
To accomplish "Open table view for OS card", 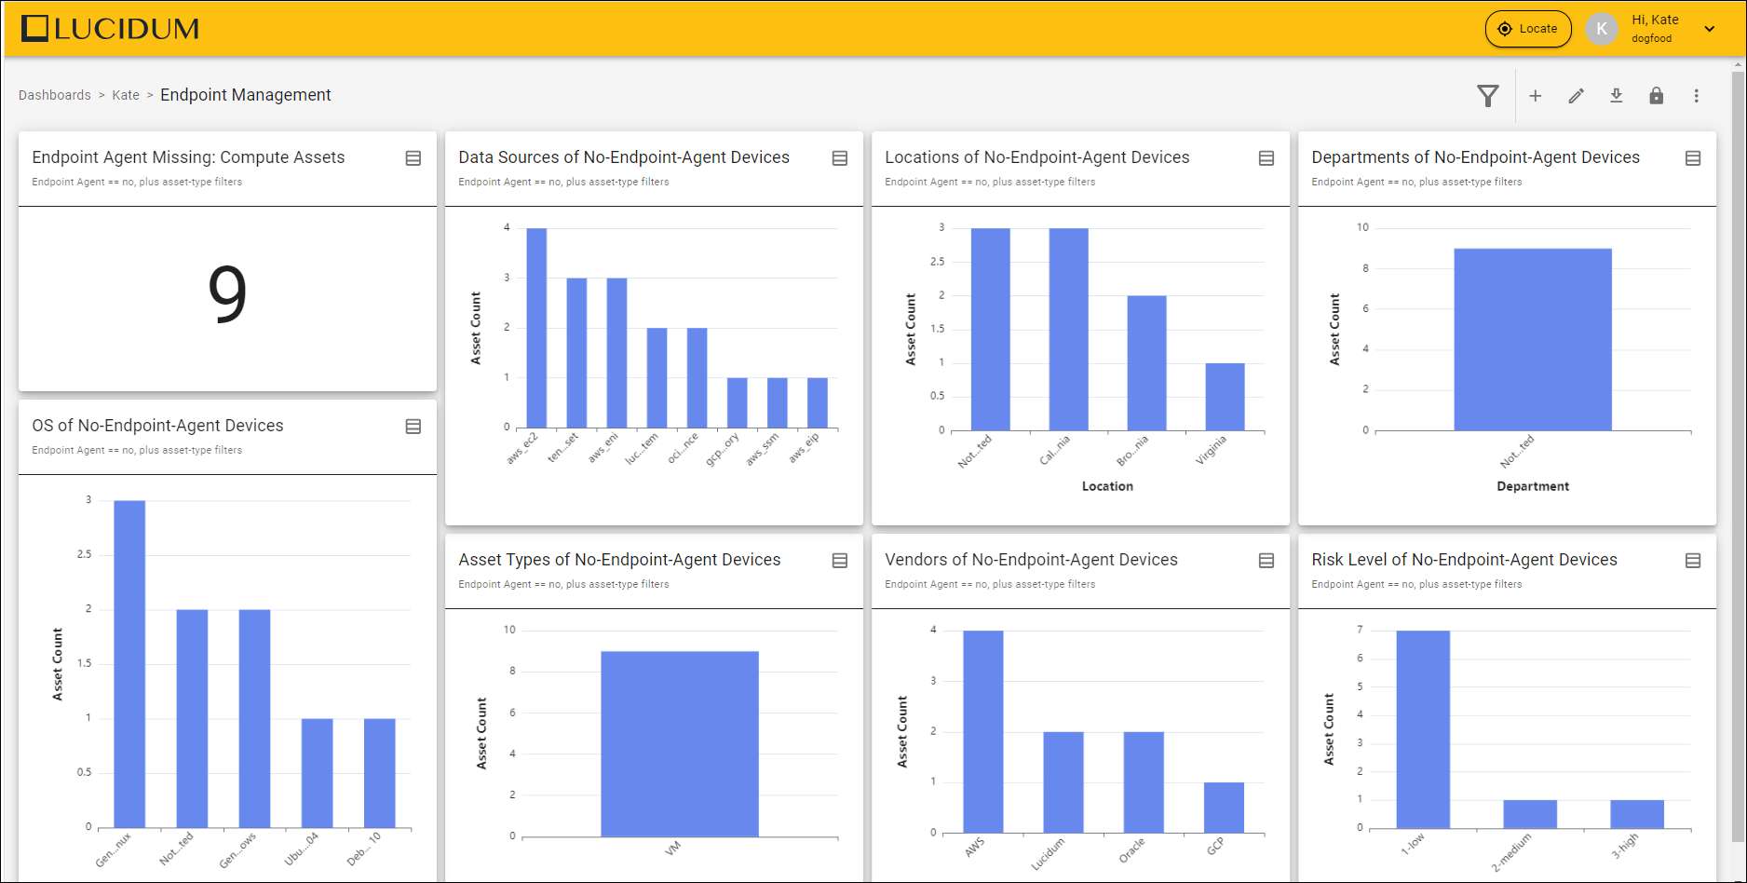I will [x=413, y=427].
